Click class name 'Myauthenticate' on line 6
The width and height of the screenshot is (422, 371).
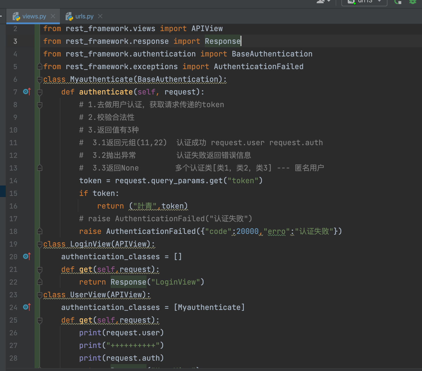[101, 79]
